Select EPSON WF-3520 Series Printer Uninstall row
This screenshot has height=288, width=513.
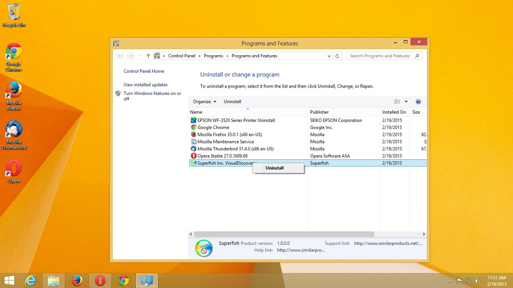(308, 120)
